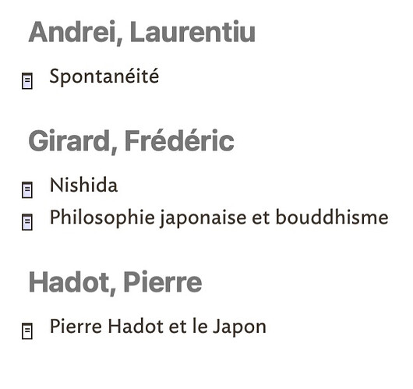Click the surname Andrei in the first heading
This screenshot has width=413, height=389.
pyautogui.click(x=72, y=33)
